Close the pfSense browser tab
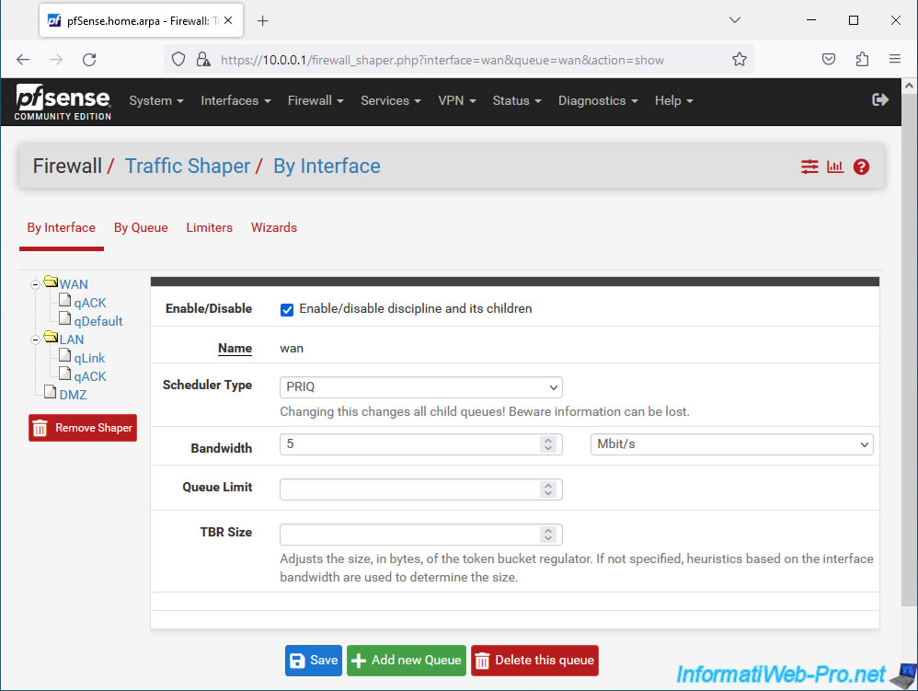Viewport: 918px width, 691px height. (x=228, y=20)
